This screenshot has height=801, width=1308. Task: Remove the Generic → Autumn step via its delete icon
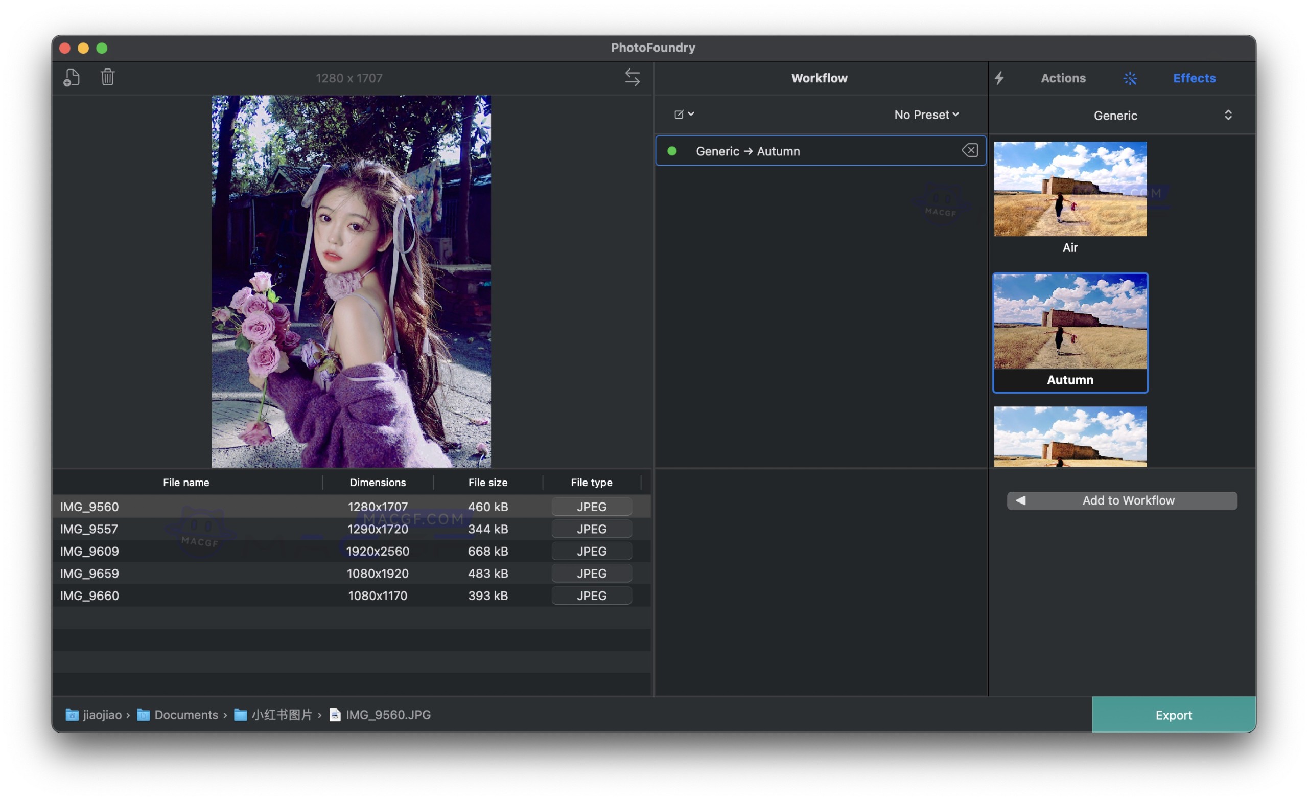970,150
